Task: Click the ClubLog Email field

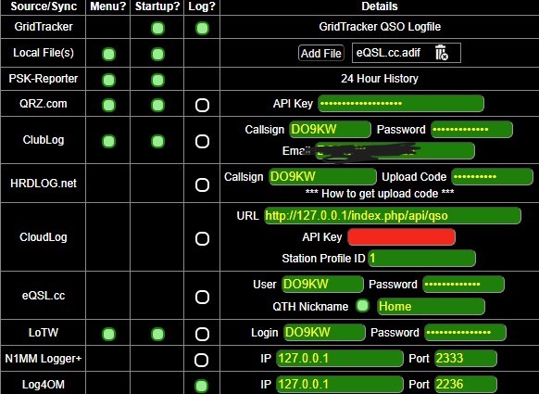Action: (x=395, y=151)
